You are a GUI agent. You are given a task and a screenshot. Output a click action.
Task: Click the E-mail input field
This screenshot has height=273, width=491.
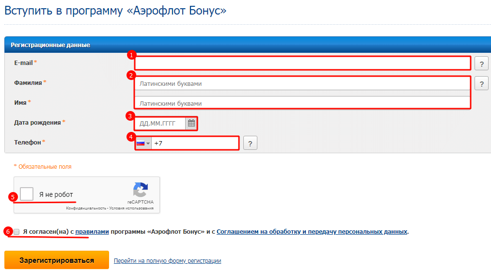302,64
